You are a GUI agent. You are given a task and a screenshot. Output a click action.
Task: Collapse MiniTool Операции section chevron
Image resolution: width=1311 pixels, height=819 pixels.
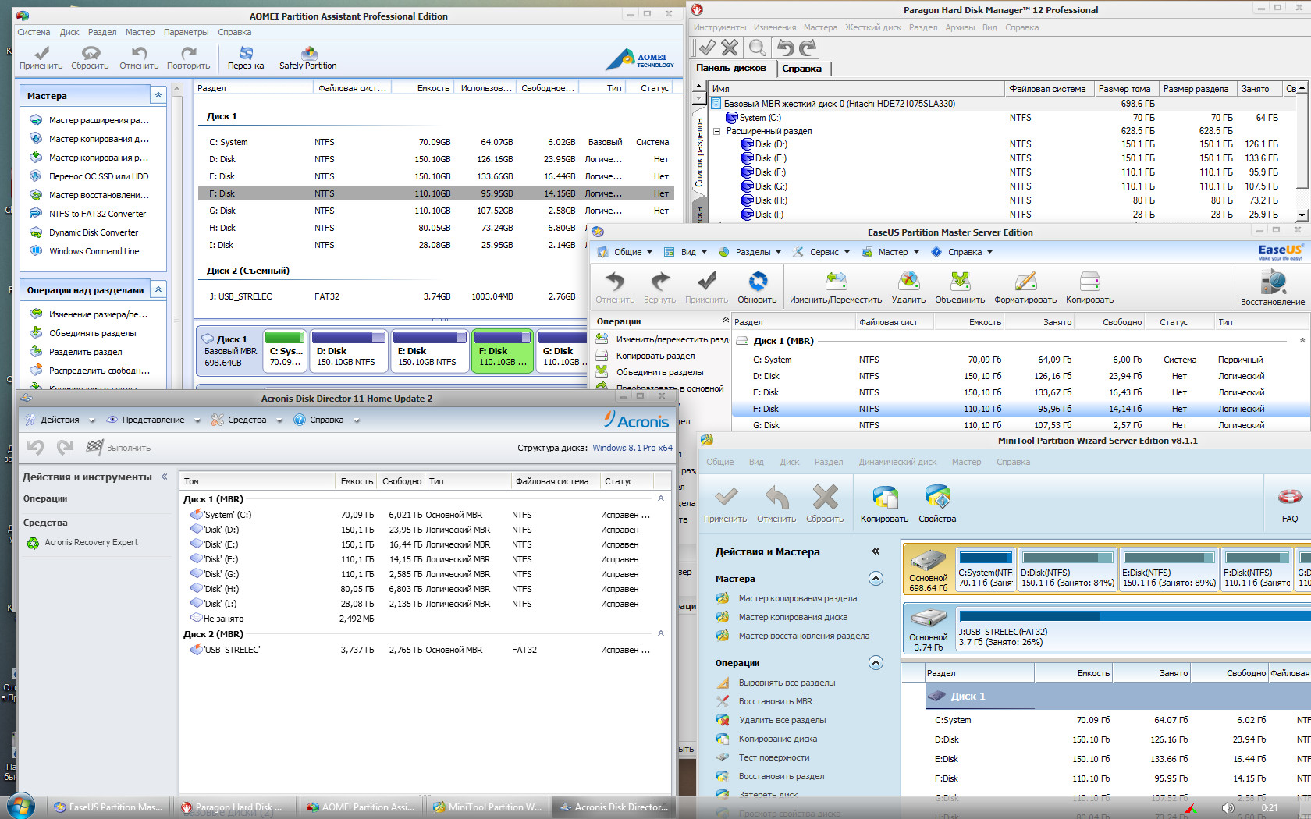point(876,663)
